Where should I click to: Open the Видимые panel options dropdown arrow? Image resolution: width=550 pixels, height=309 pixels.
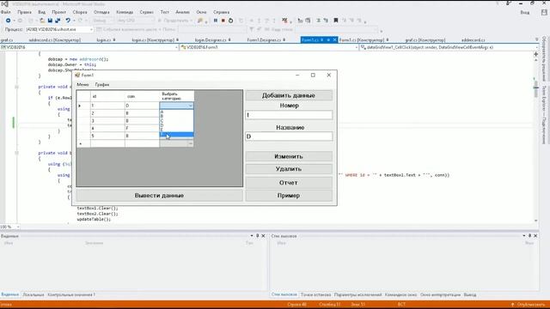click(252, 236)
